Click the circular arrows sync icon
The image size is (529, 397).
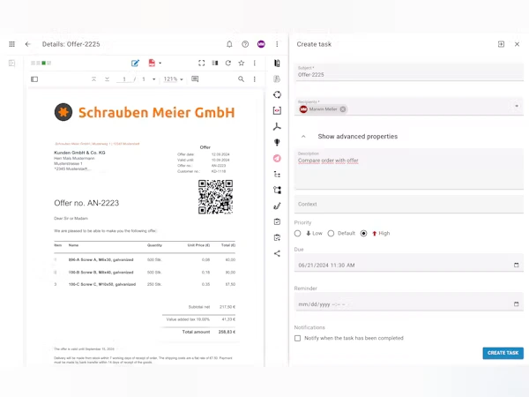pos(277,95)
